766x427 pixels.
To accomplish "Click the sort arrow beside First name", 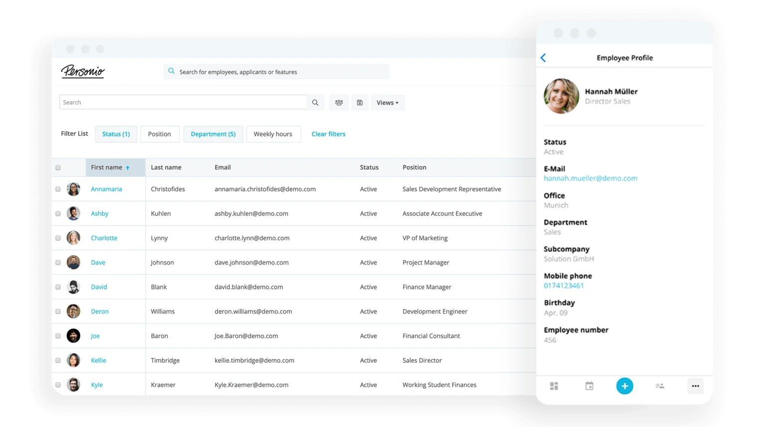I will tap(128, 168).
